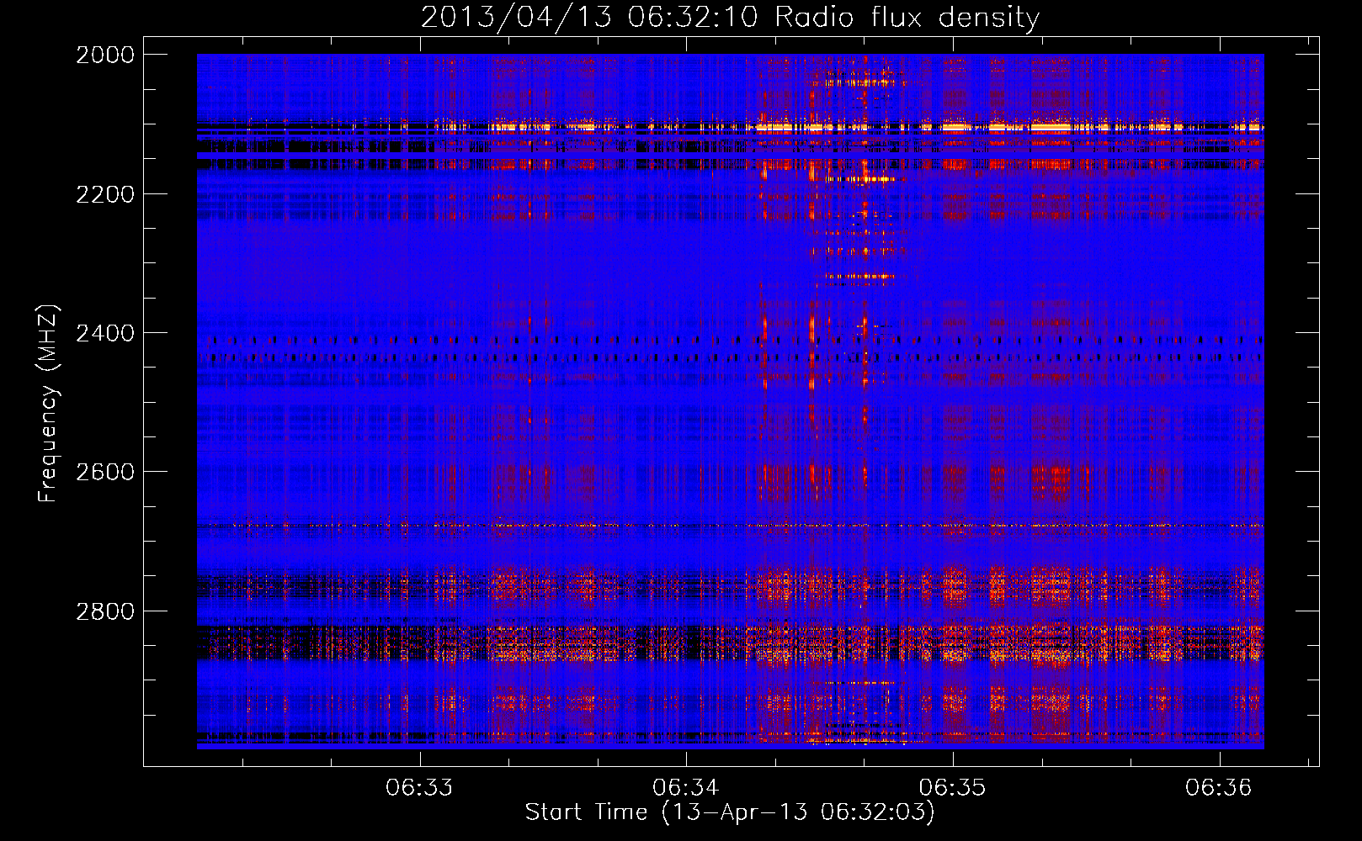Click the y-axis label "Frequency (MHZ)"
Screen dimensions: 1362x841
[49, 404]
